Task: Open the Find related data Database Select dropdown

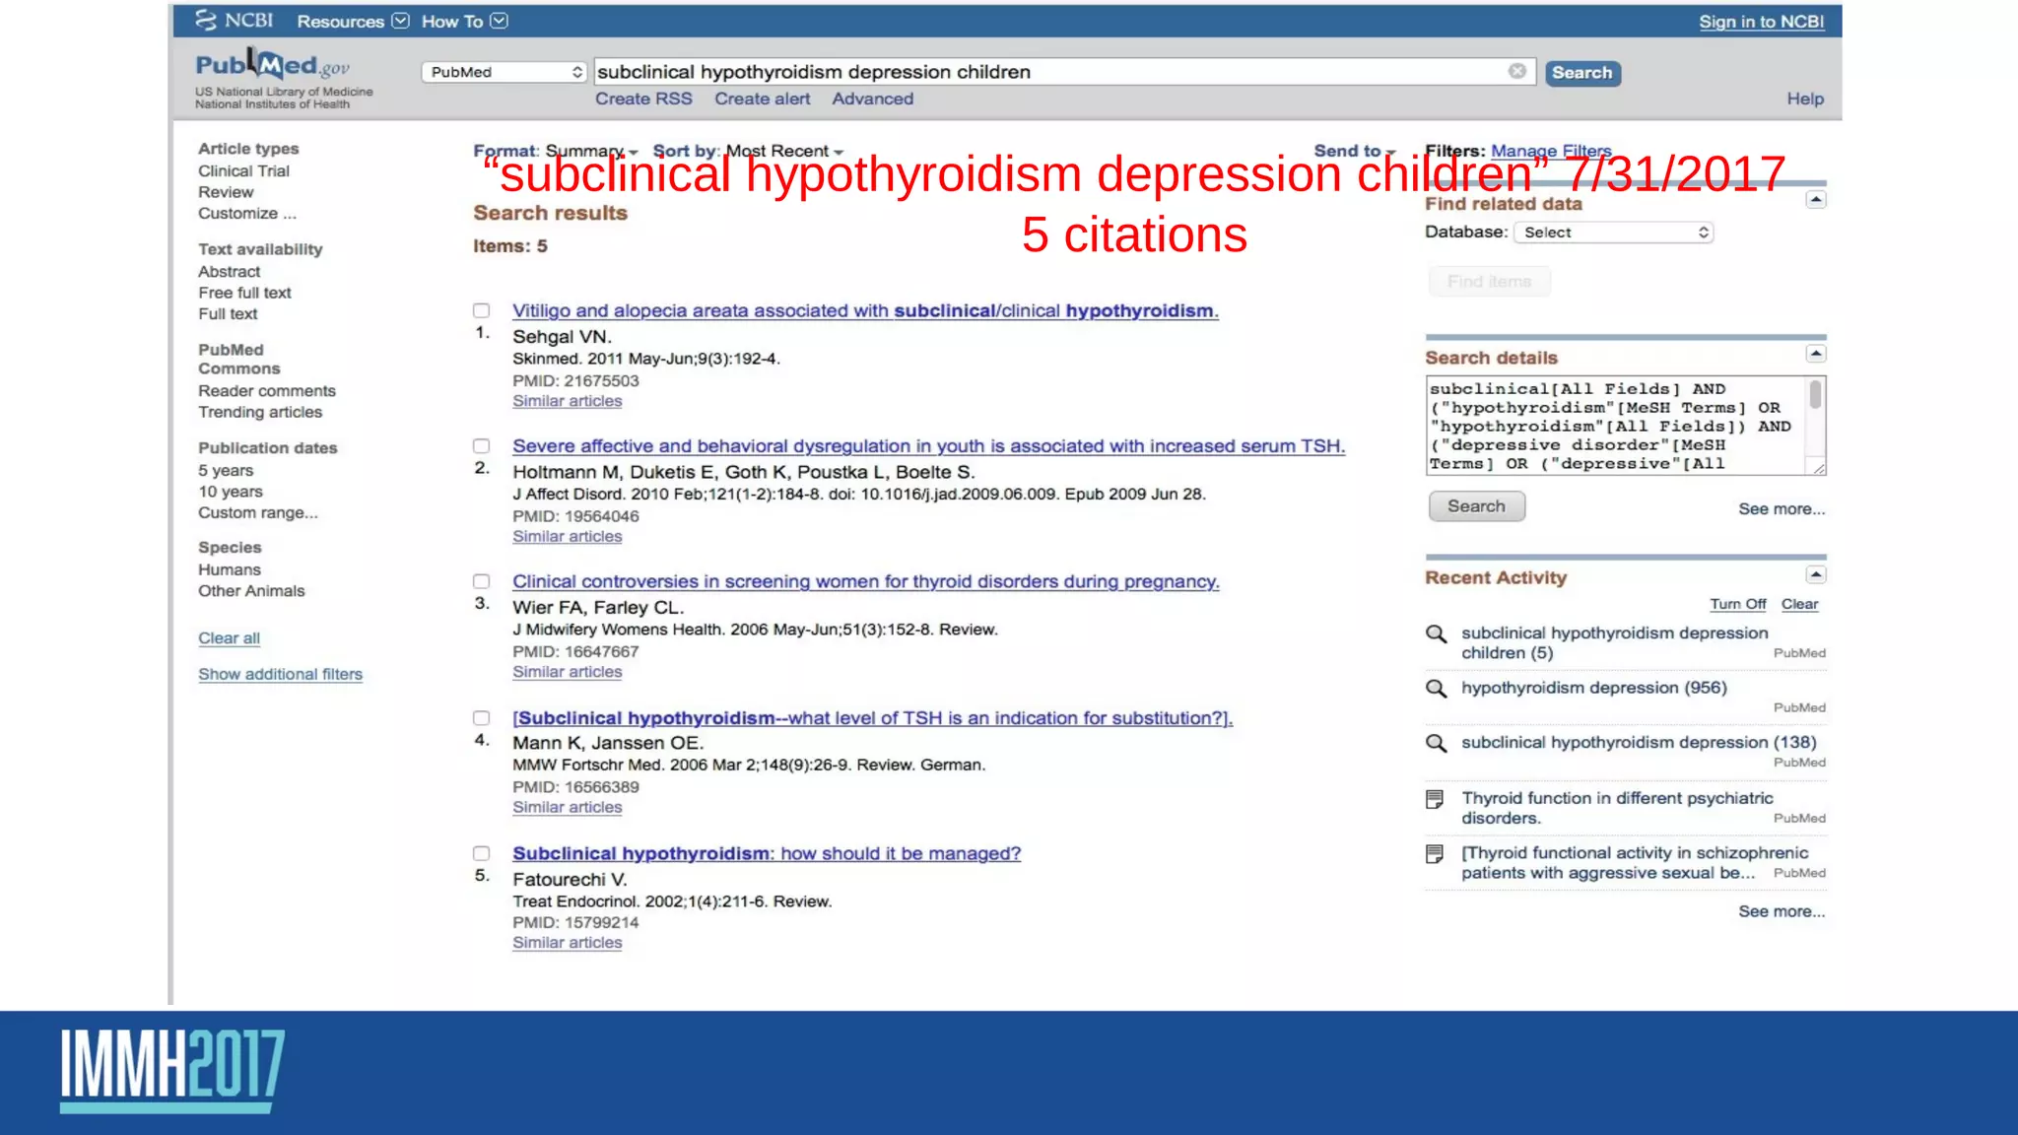Action: coord(1613,233)
